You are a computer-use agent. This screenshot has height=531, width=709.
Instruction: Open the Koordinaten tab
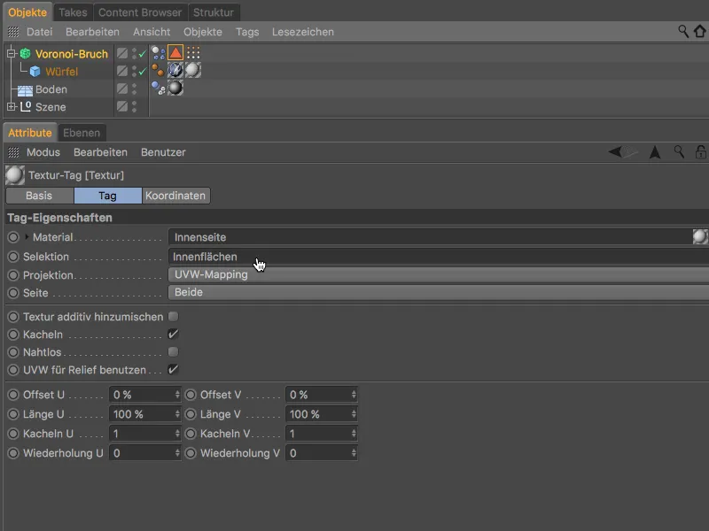click(x=175, y=196)
